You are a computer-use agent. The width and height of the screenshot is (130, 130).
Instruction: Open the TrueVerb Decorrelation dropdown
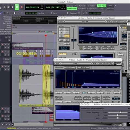(x=70, y=68)
